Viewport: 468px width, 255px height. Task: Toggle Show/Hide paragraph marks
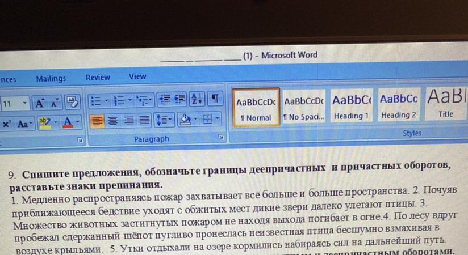click(215, 97)
